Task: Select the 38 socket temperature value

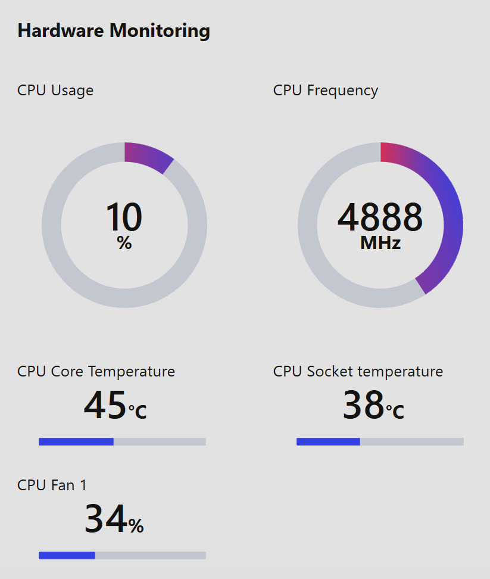Action: pos(363,406)
